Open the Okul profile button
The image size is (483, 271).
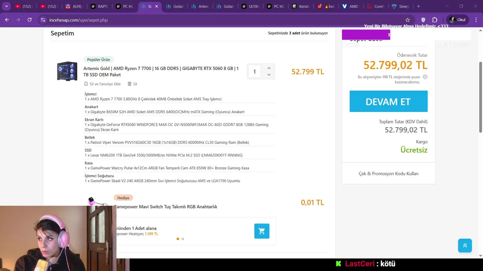[x=457, y=20]
